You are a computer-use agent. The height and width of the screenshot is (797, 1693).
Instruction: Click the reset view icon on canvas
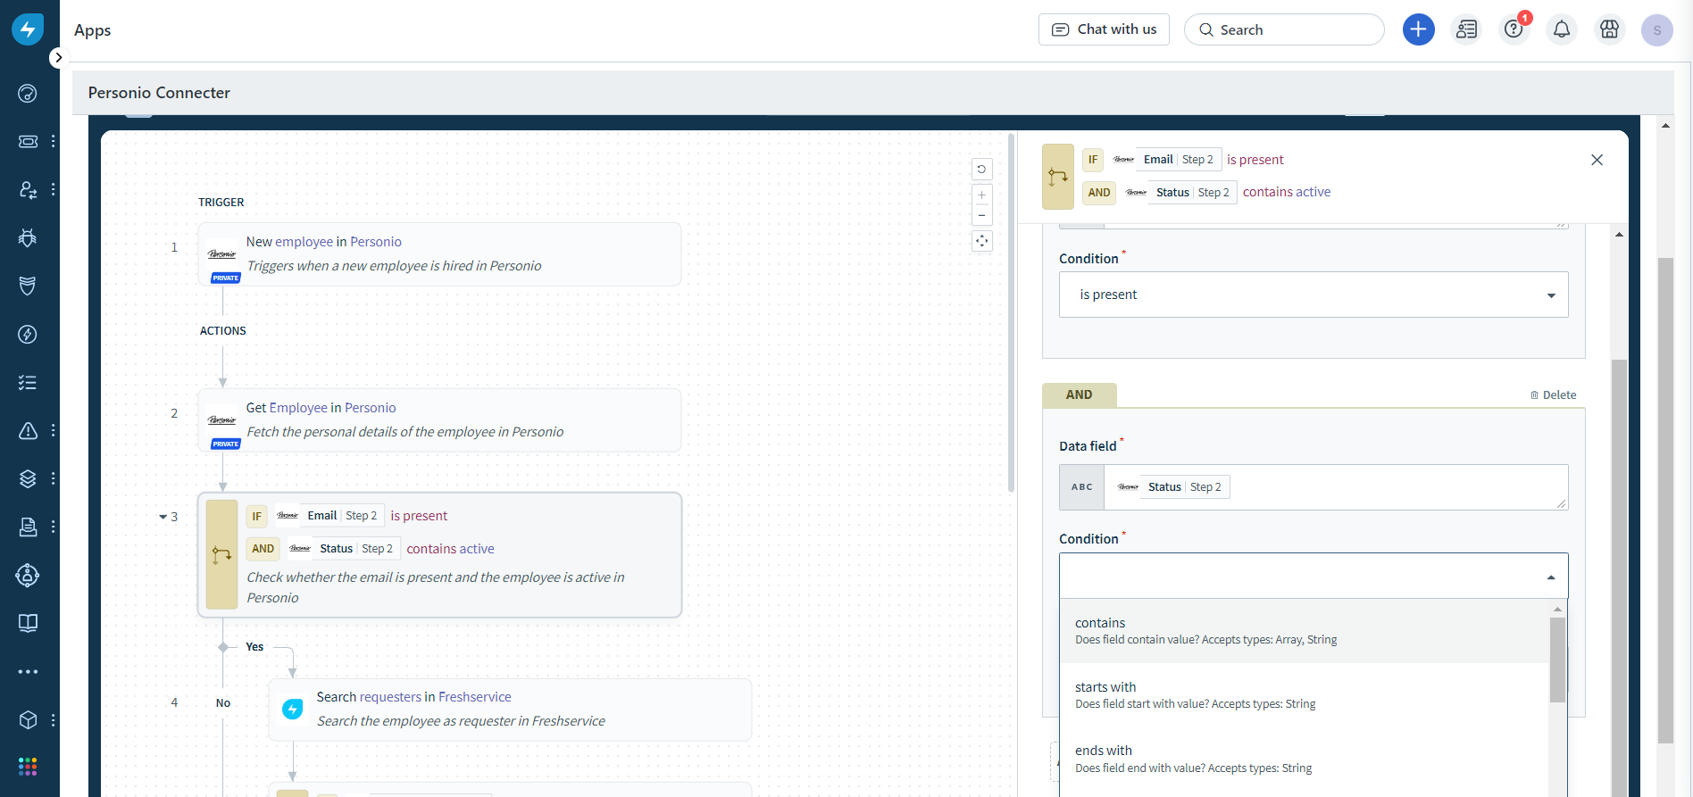tap(981, 169)
